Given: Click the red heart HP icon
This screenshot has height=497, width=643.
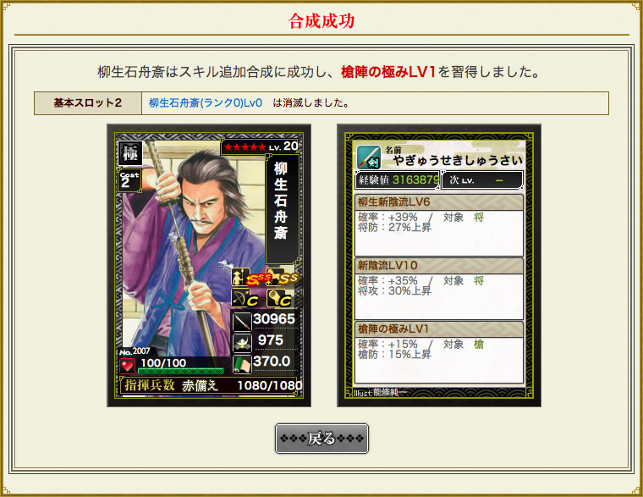Looking at the screenshot, I should tap(128, 366).
